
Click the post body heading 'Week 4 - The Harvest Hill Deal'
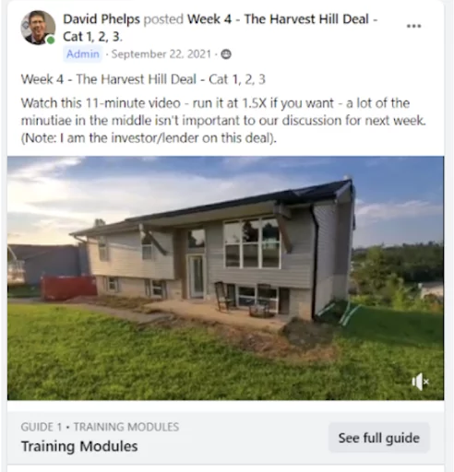click(x=109, y=79)
